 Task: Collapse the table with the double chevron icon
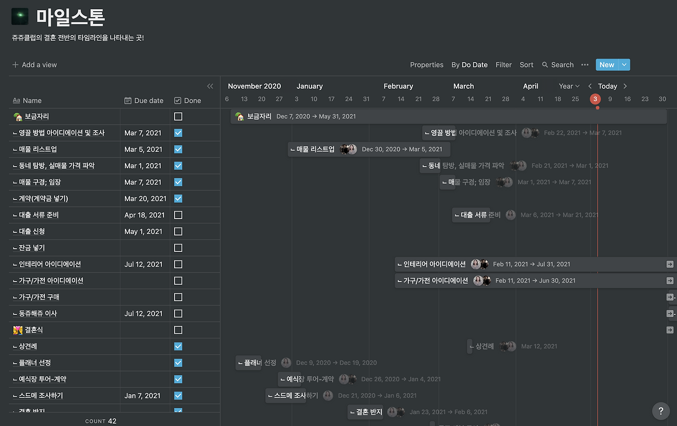point(210,86)
